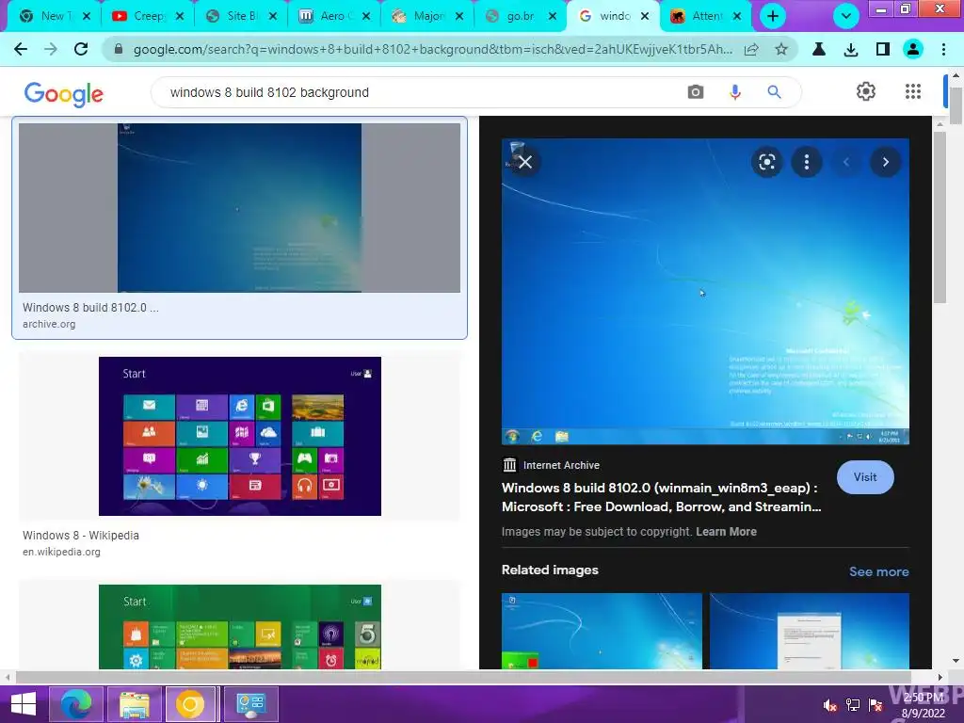This screenshot has width=964, height=723.
Task: Click the large previewed desktop image
Action: [x=705, y=292]
